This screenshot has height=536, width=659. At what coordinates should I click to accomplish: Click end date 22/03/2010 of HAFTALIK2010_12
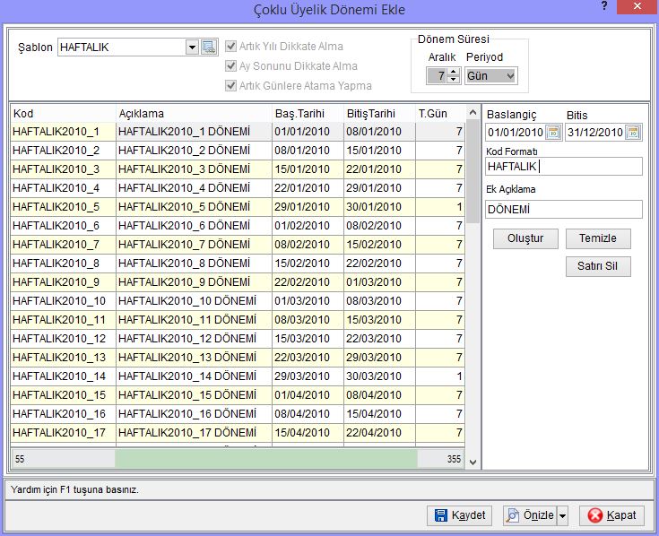tap(379, 339)
